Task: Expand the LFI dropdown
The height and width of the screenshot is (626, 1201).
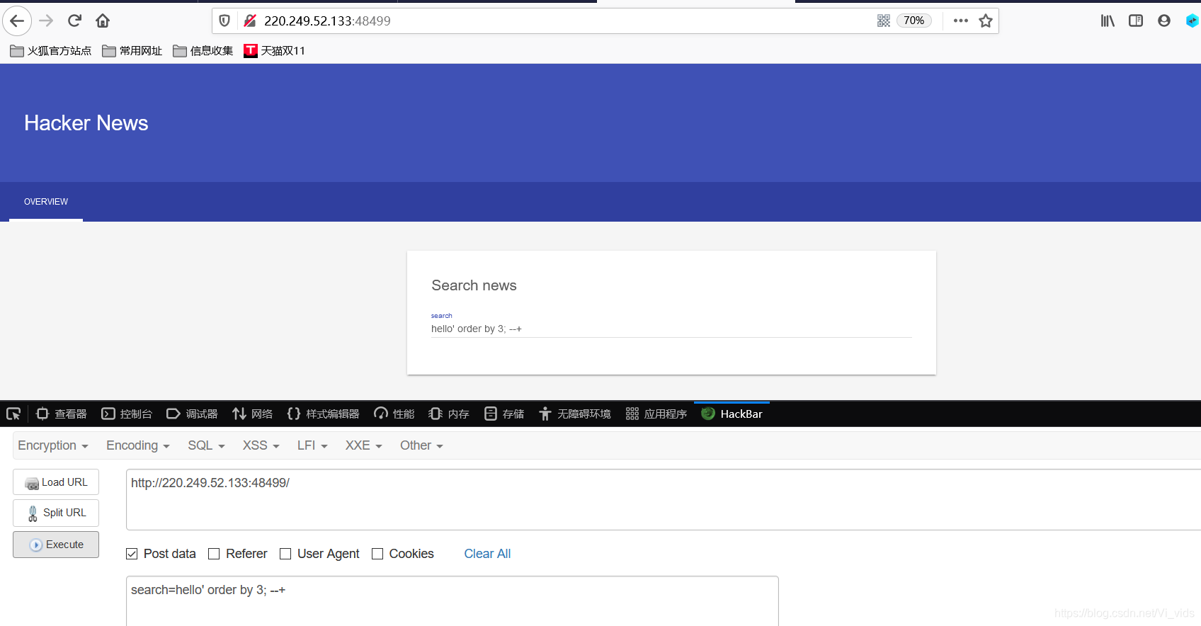Action: click(x=312, y=445)
